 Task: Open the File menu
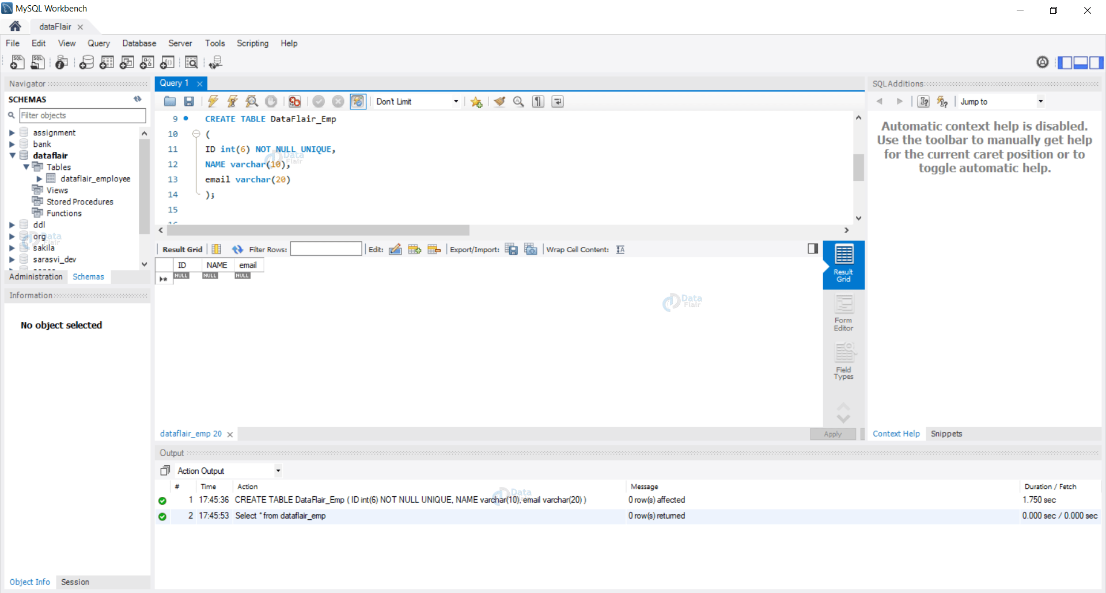(x=13, y=43)
